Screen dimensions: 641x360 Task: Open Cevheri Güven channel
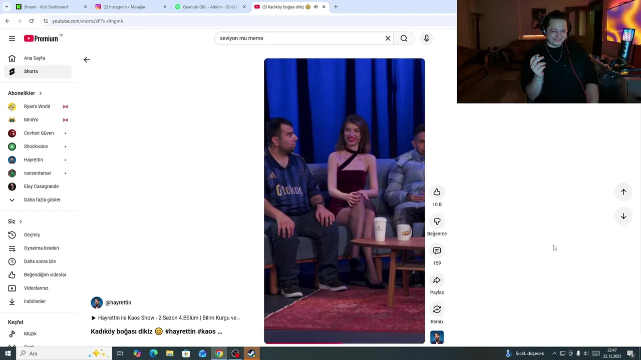[38, 133]
